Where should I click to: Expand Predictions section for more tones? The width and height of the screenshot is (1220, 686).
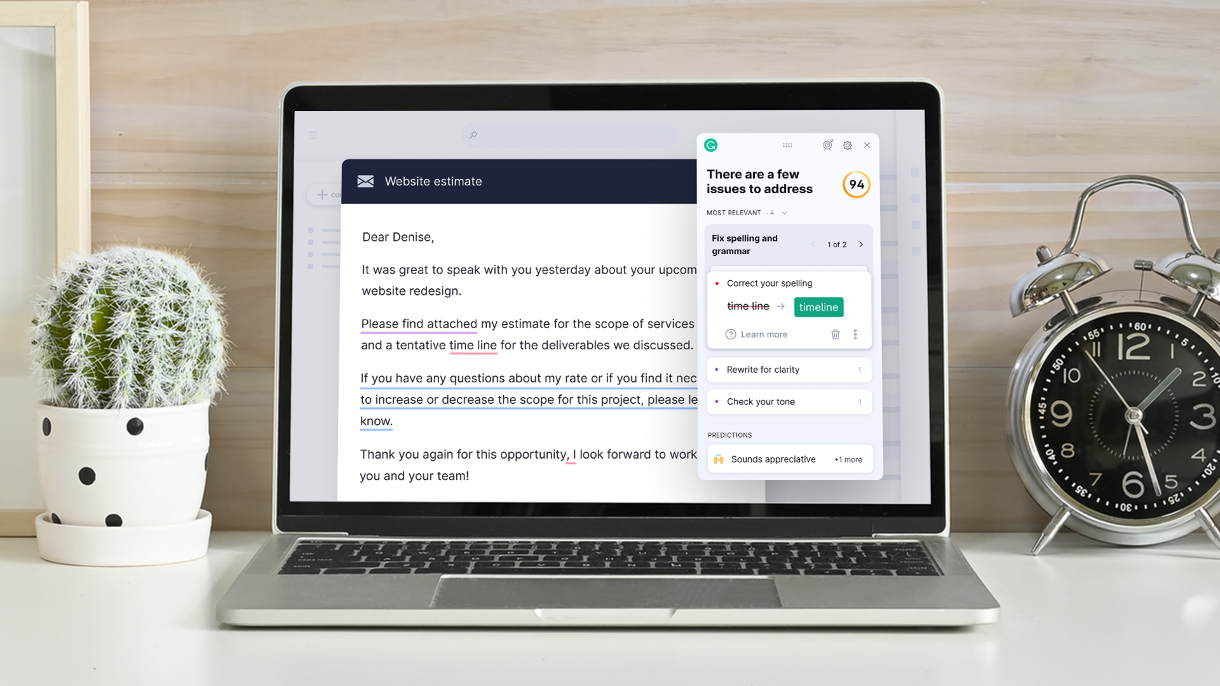click(848, 459)
